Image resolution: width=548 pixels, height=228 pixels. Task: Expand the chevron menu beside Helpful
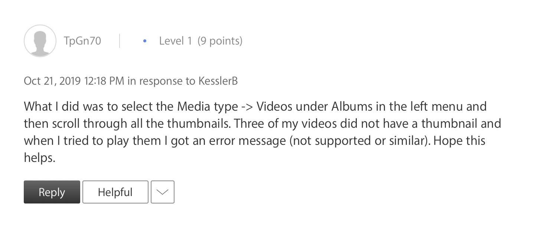point(163,192)
